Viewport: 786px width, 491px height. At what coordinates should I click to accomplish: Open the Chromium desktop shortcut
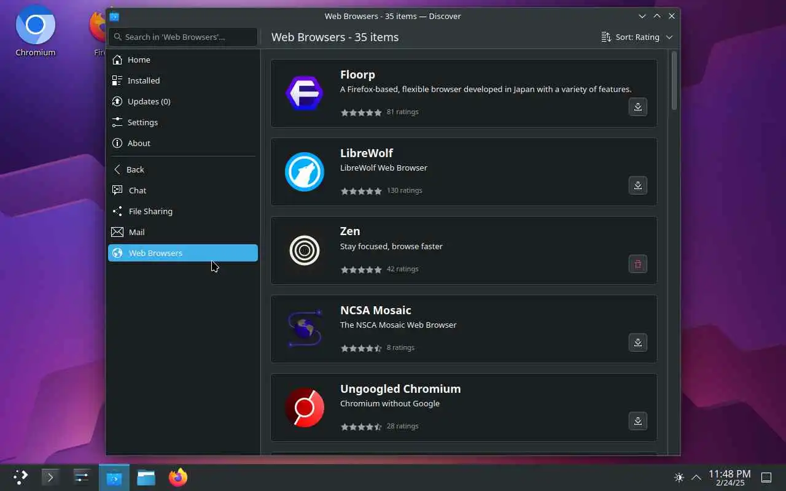point(36,31)
